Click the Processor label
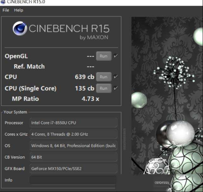The width and height of the screenshot is (203, 192). (14, 123)
